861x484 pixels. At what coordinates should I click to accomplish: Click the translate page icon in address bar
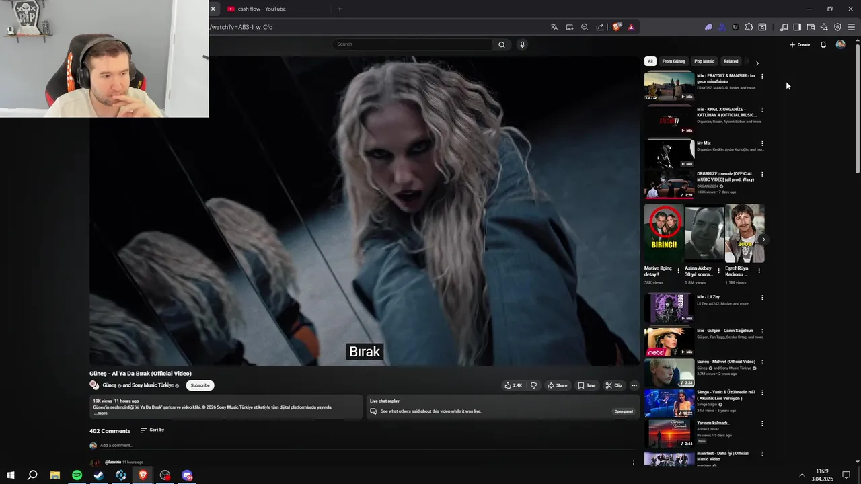(554, 27)
